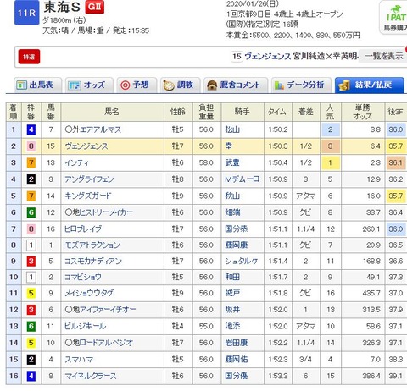Open jockey シュタルケ link
The height and width of the screenshot is (391, 407).
coord(241,261)
